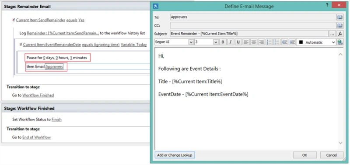
Task: Click the tools icon in dialog title bar
Action: (x=156, y=6)
